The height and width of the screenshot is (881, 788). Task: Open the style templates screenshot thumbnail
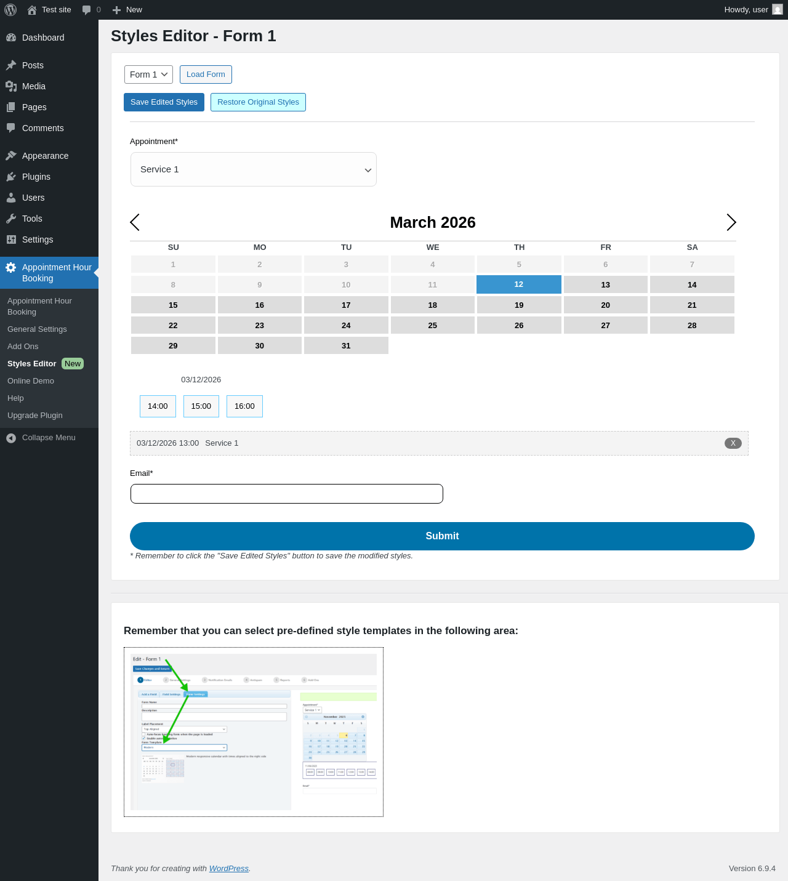(x=254, y=732)
